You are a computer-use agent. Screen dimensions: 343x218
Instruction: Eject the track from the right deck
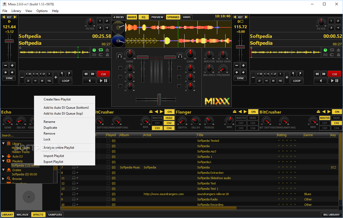(338, 50)
